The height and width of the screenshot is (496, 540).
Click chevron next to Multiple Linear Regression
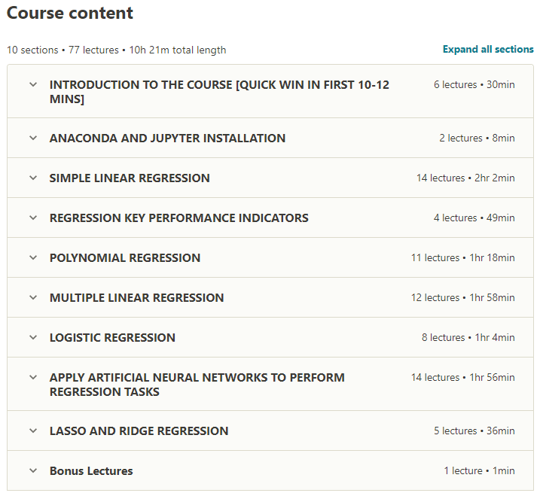click(33, 297)
